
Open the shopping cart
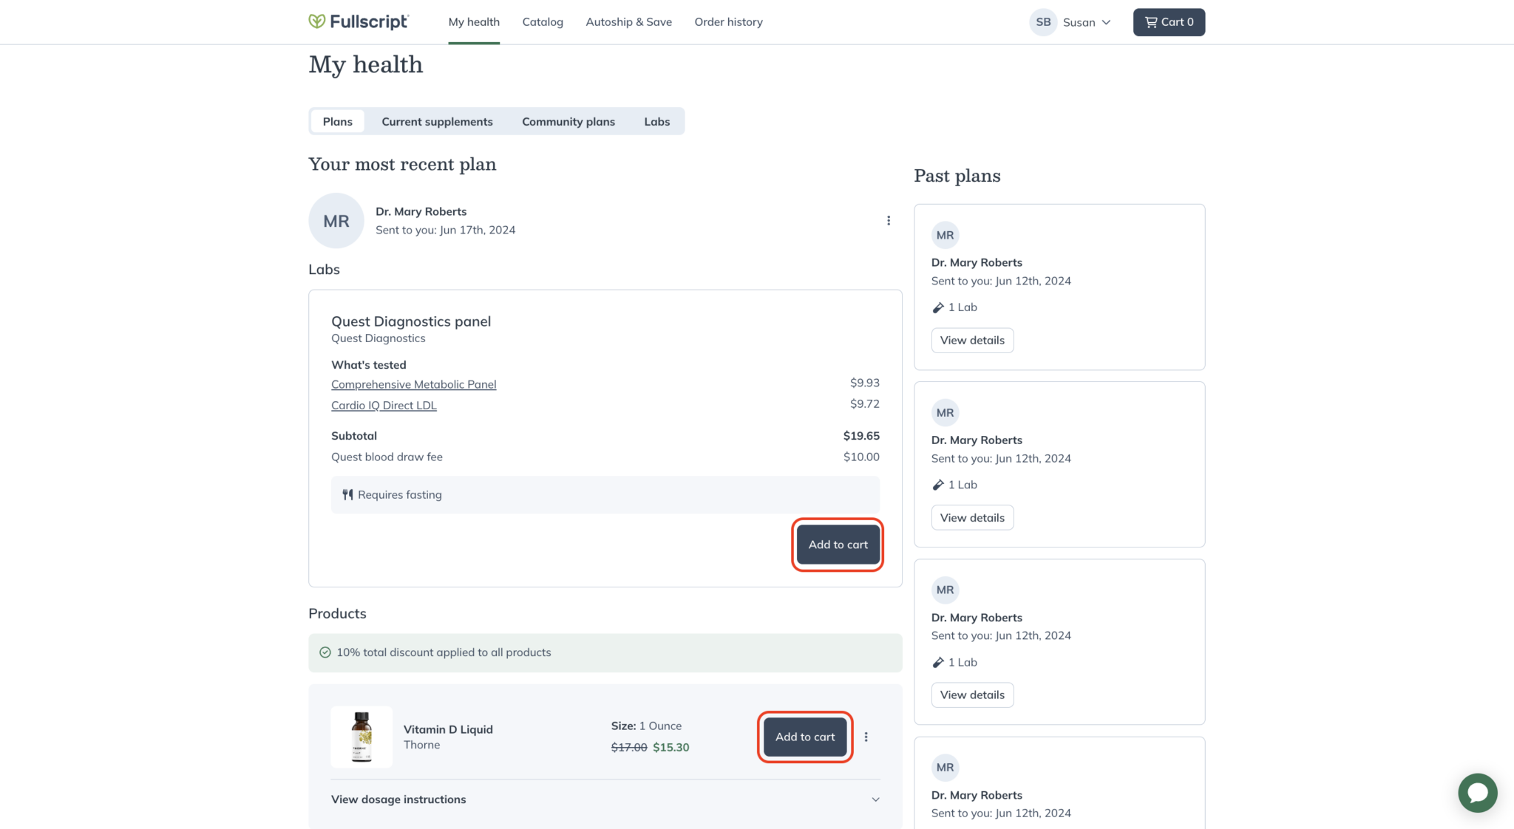click(x=1168, y=22)
